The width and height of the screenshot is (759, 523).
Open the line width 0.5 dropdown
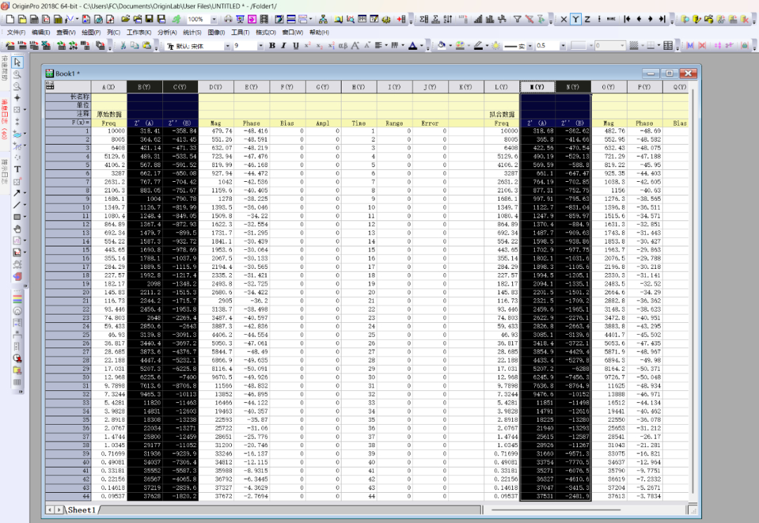click(562, 46)
